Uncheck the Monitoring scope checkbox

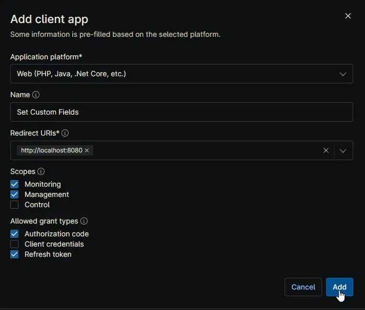pyautogui.click(x=14, y=184)
